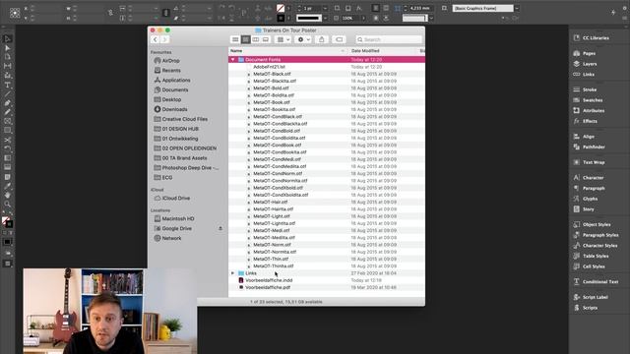Open Applications in Finder sidebar
630x354 pixels.
(x=172, y=80)
